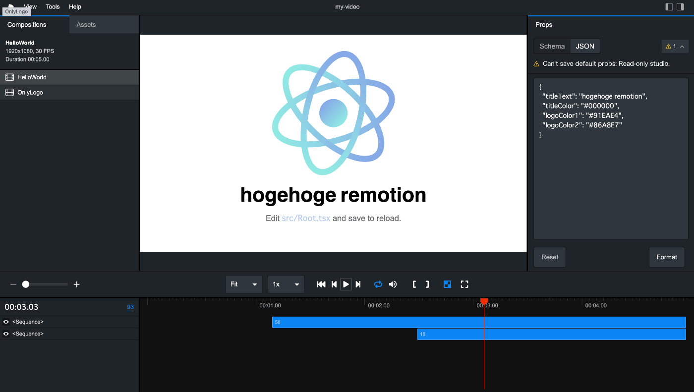Open the 1x playback speed dropdown
This screenshot has height=392, width=694.
286,284
